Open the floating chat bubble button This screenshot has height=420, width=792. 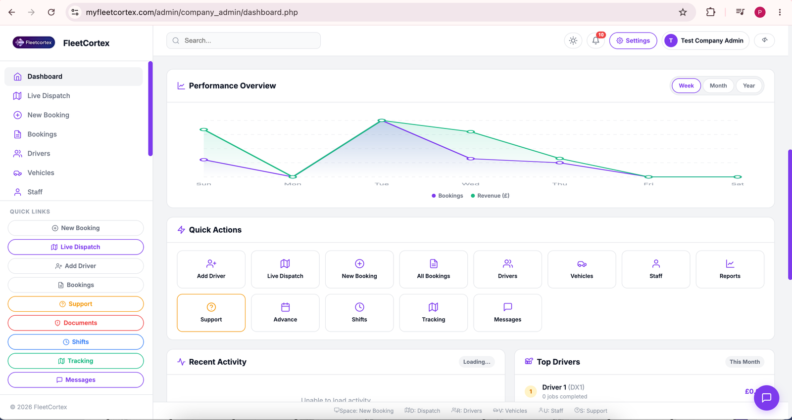click(766, 398)
